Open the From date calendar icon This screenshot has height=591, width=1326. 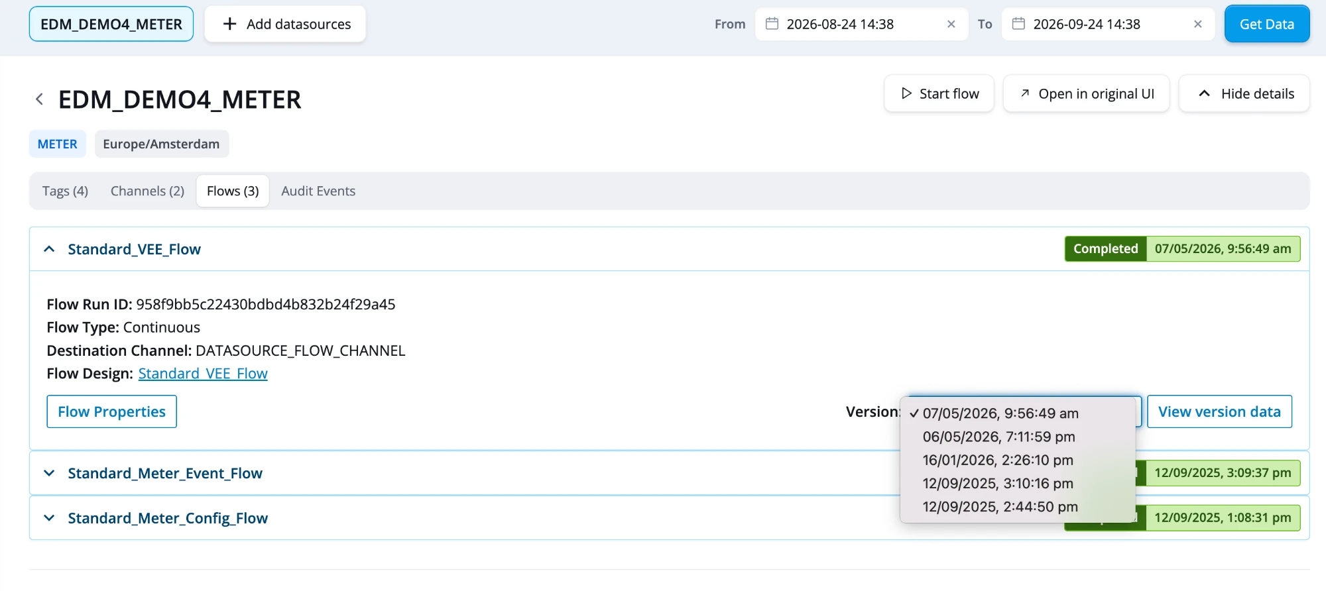(x=772, y=24)
